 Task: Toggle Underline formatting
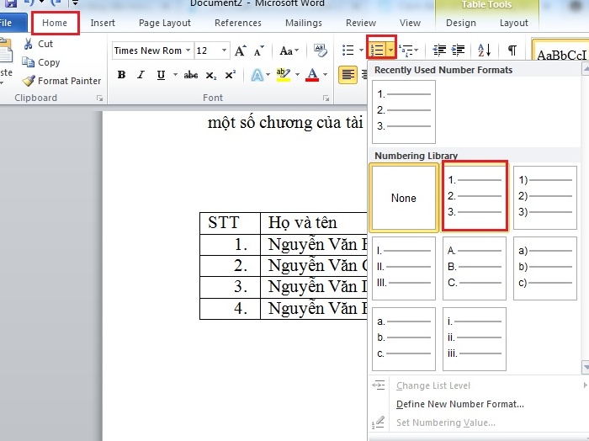point(161,75)
